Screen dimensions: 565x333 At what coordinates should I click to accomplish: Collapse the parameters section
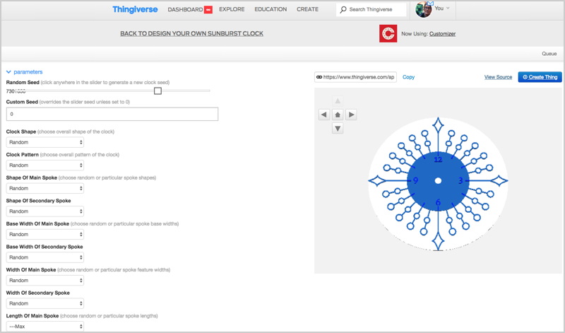(x=24, y=71)
